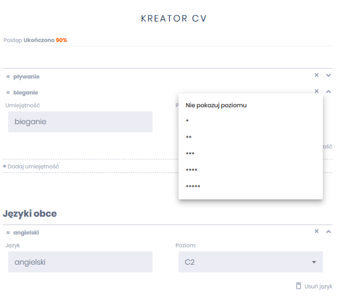Click the drag handle next to bieganie
The height and width of the screenshot is (297, 337).
coord(8,93)
